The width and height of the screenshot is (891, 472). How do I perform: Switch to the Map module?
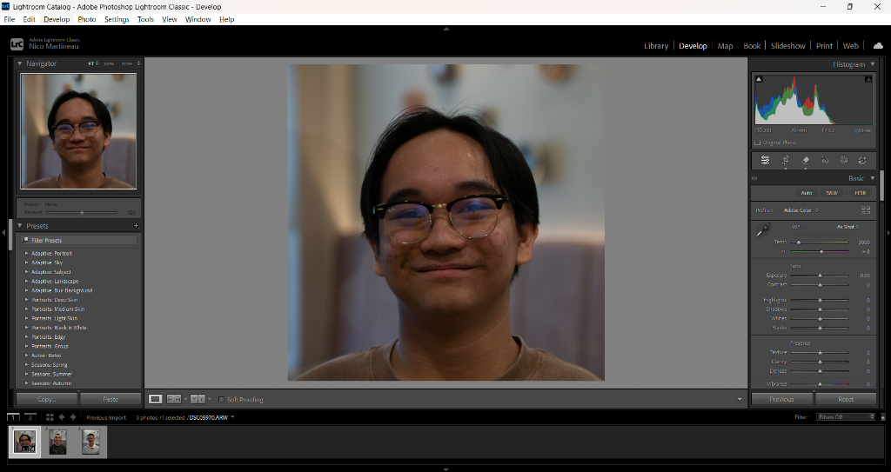[725, 46]
